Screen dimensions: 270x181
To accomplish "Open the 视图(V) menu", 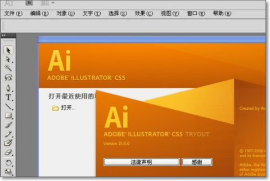I will click(170, 13).
